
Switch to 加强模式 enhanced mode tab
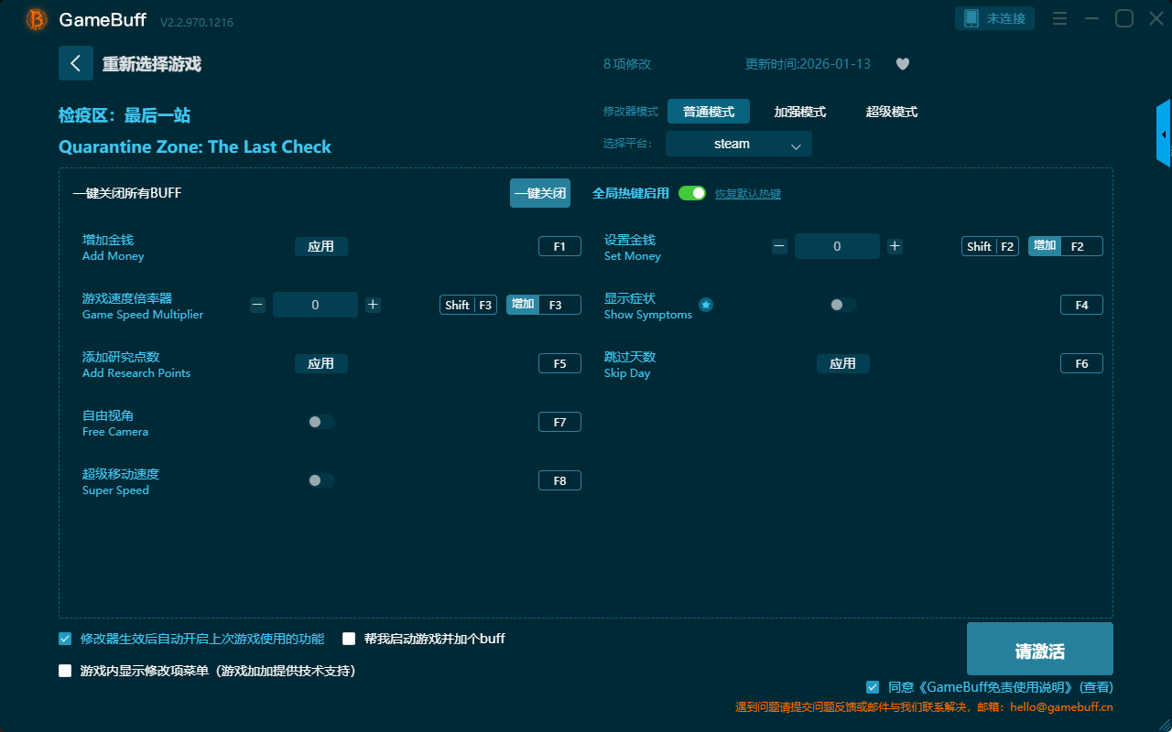pyautogui.click(x=799, y=112)
